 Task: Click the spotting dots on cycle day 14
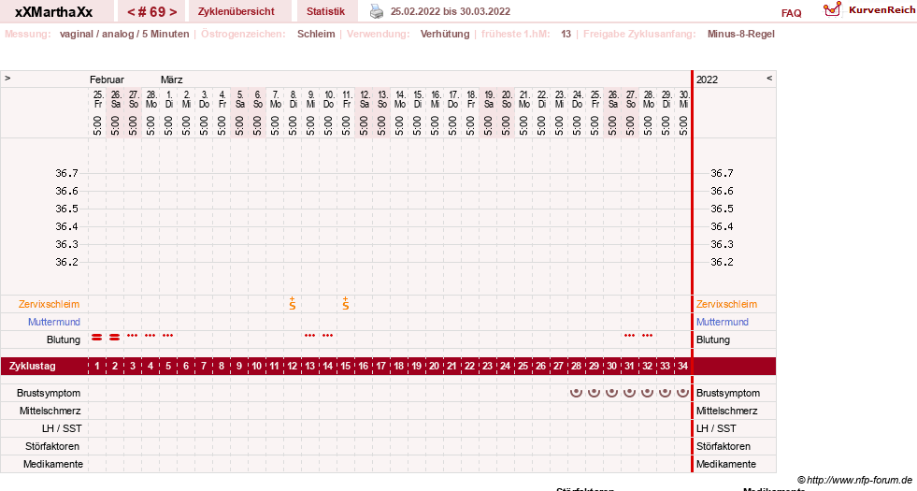click(327, 336)
